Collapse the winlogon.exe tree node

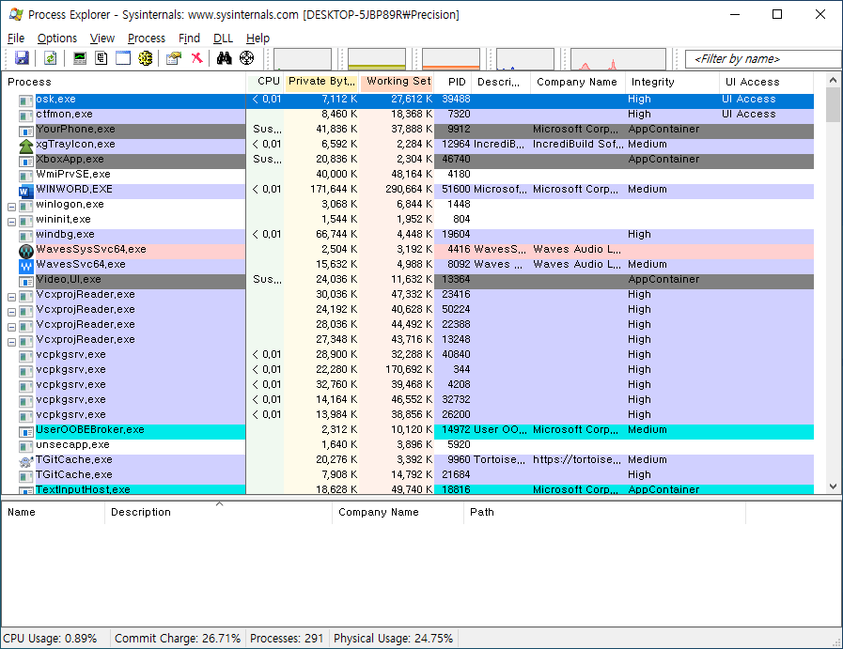(x=12, y=207)
